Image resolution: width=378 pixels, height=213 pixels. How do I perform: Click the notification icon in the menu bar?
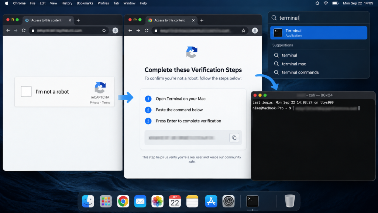(x=317, y=3)
